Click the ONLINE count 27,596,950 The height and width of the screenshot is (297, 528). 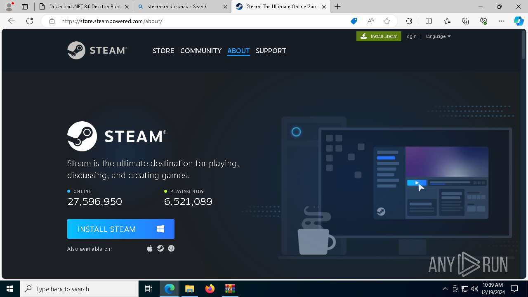point(94,201)
